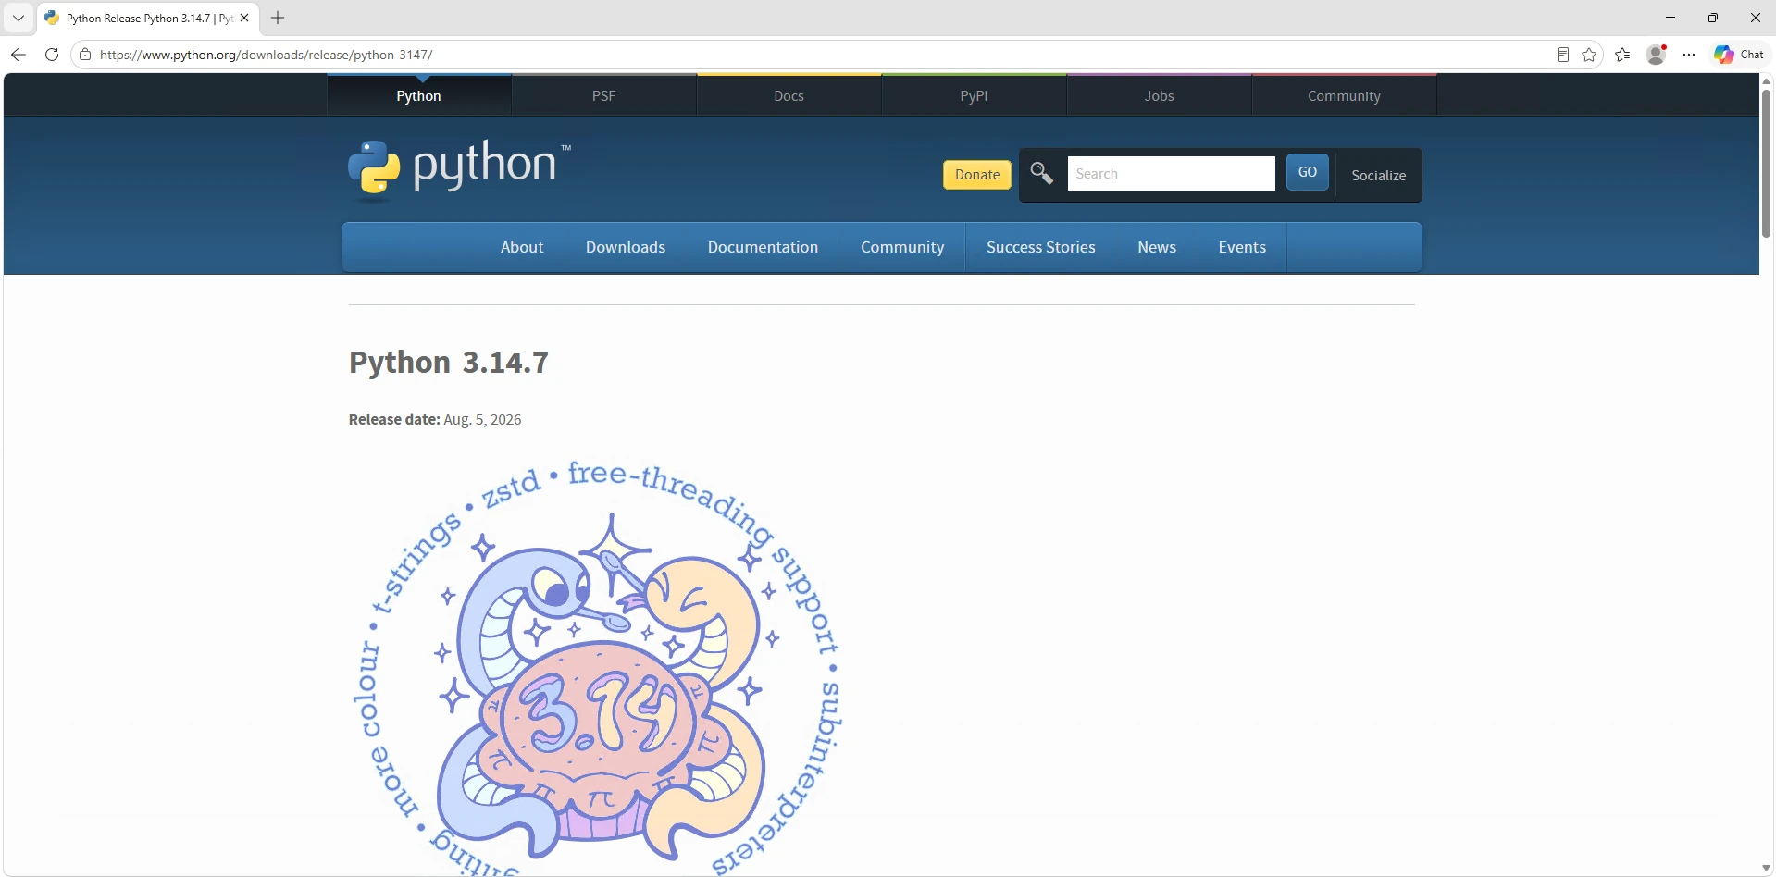Open the PSF top tab

pyautogui.click(x=604, y=95)
